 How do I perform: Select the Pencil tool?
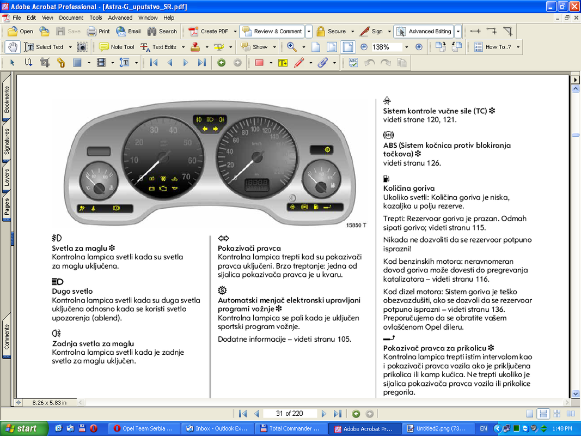299,63
